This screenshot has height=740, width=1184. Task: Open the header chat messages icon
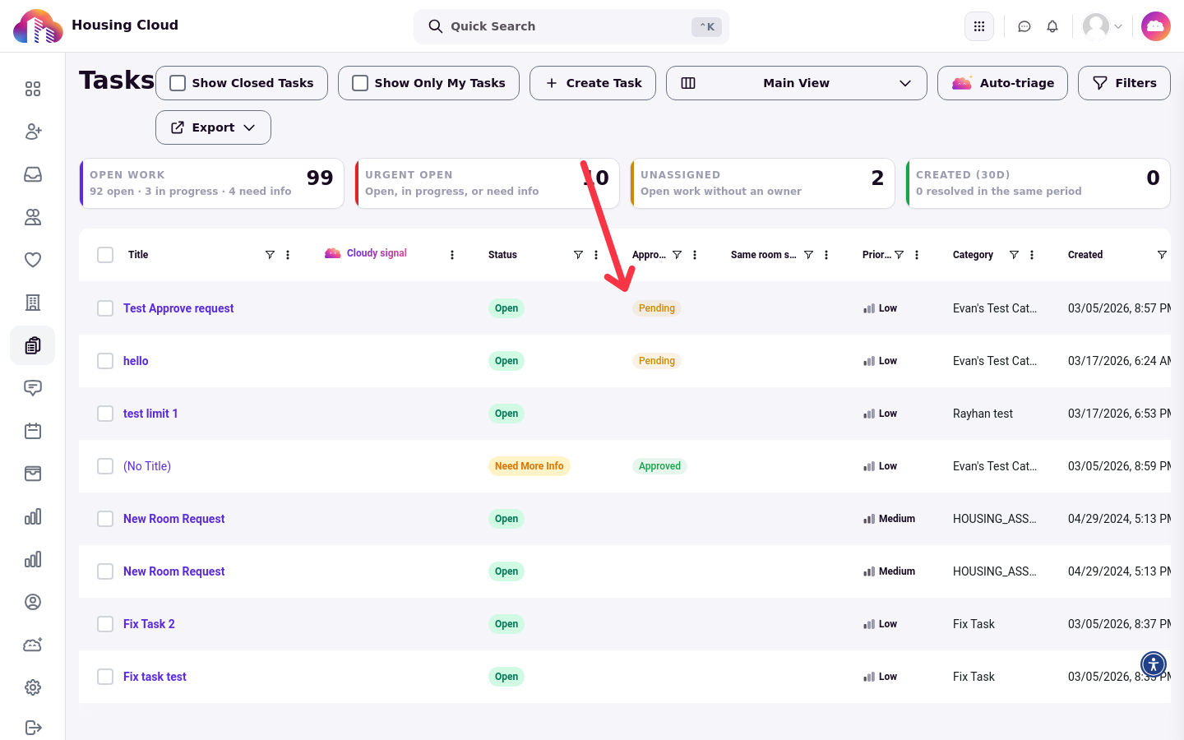pos(1024,26)
